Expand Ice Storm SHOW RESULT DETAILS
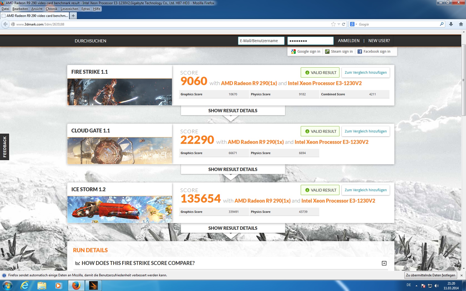Viewport: 466px width, 291px height. pyautogui.click(x=233, y=228)
